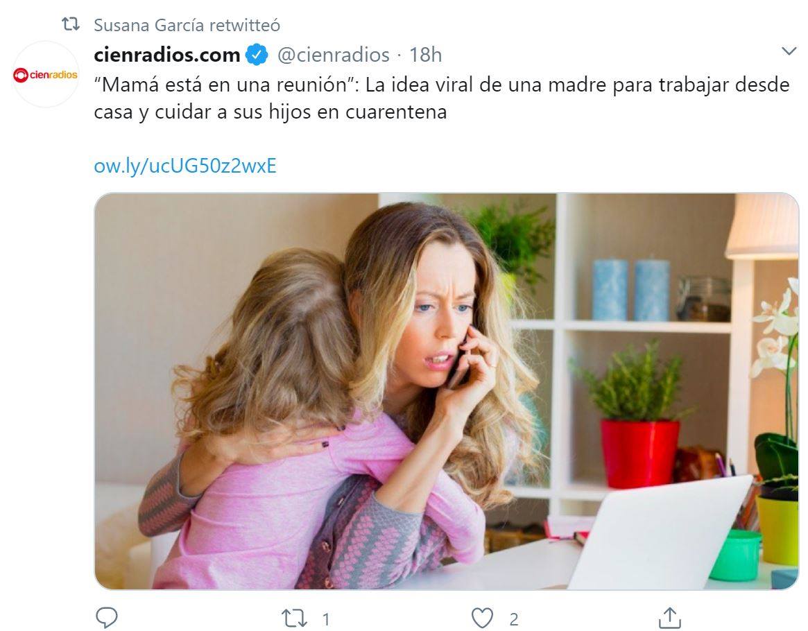Retweet this cienradios tweet
The width and height of the screenshot is (808, 631).
click(294, 618)
